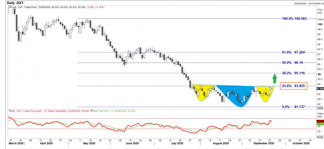Click the settings icon before the Cndl series label
Viewport: 324px width, 149px height.
tap(9, 7)
